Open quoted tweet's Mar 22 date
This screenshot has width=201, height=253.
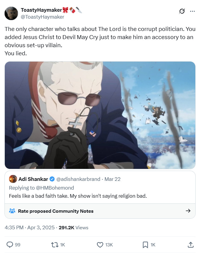pyautogui.click(x=112, y=179)
